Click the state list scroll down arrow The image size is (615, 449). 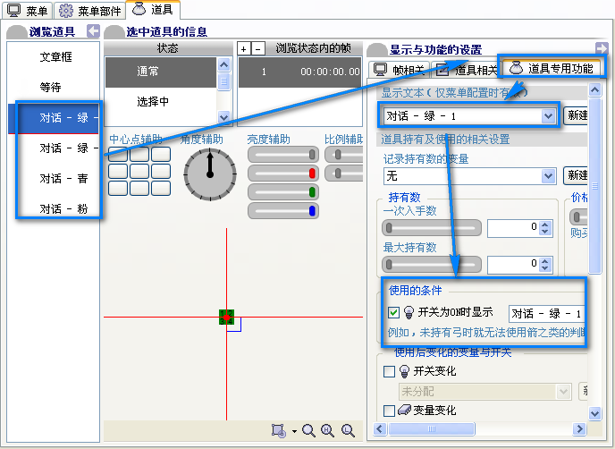(x=223, y=116)
